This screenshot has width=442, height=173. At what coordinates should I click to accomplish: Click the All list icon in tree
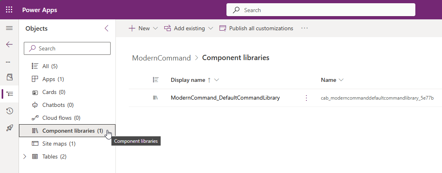[x=35, y=66]
